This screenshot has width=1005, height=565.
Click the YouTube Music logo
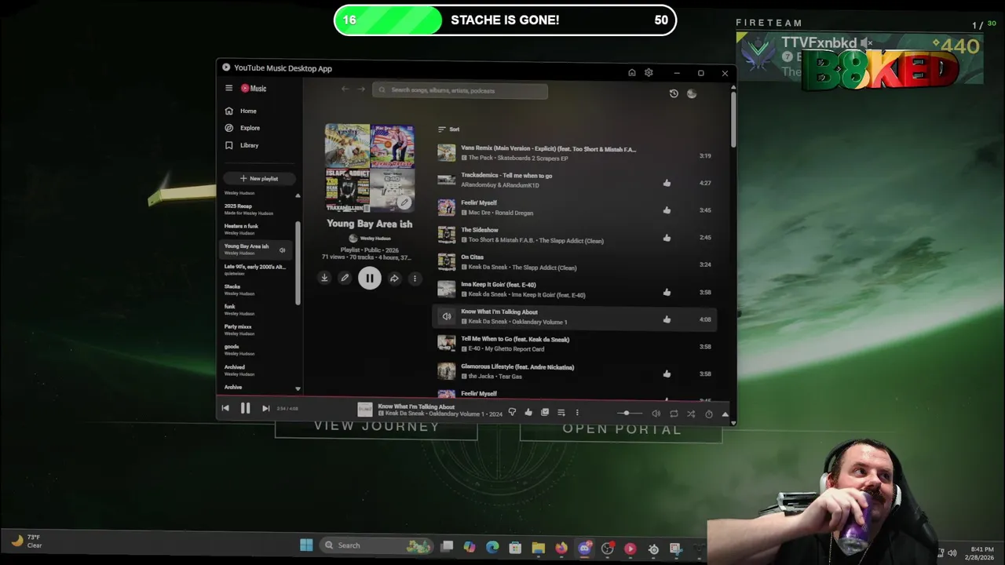[254, 89]
